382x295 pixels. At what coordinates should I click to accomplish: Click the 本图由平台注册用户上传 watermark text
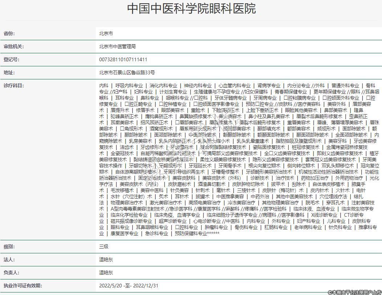[354, 292]
